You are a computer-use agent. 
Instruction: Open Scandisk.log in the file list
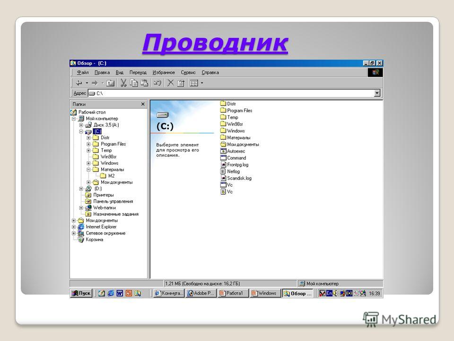[x=236, y=179]
